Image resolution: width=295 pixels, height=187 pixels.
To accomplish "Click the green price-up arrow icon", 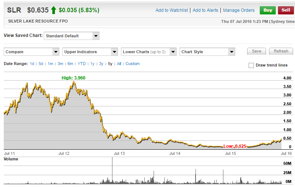I will 54,10.
